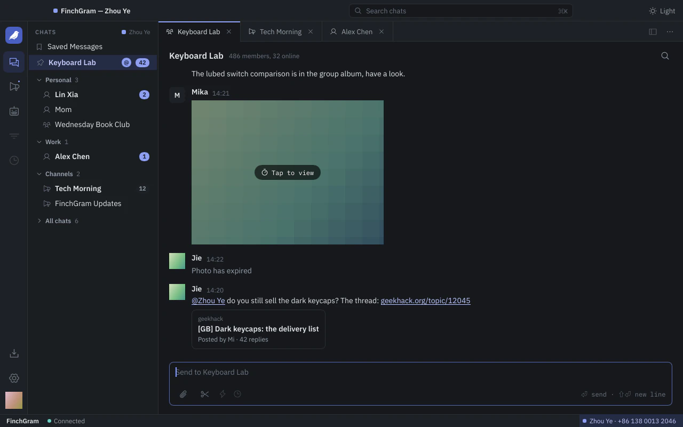Click the profile avatar in left rail
Image resolution: width=683 pixels, height=427 pixels.
(x=14, y=400)
